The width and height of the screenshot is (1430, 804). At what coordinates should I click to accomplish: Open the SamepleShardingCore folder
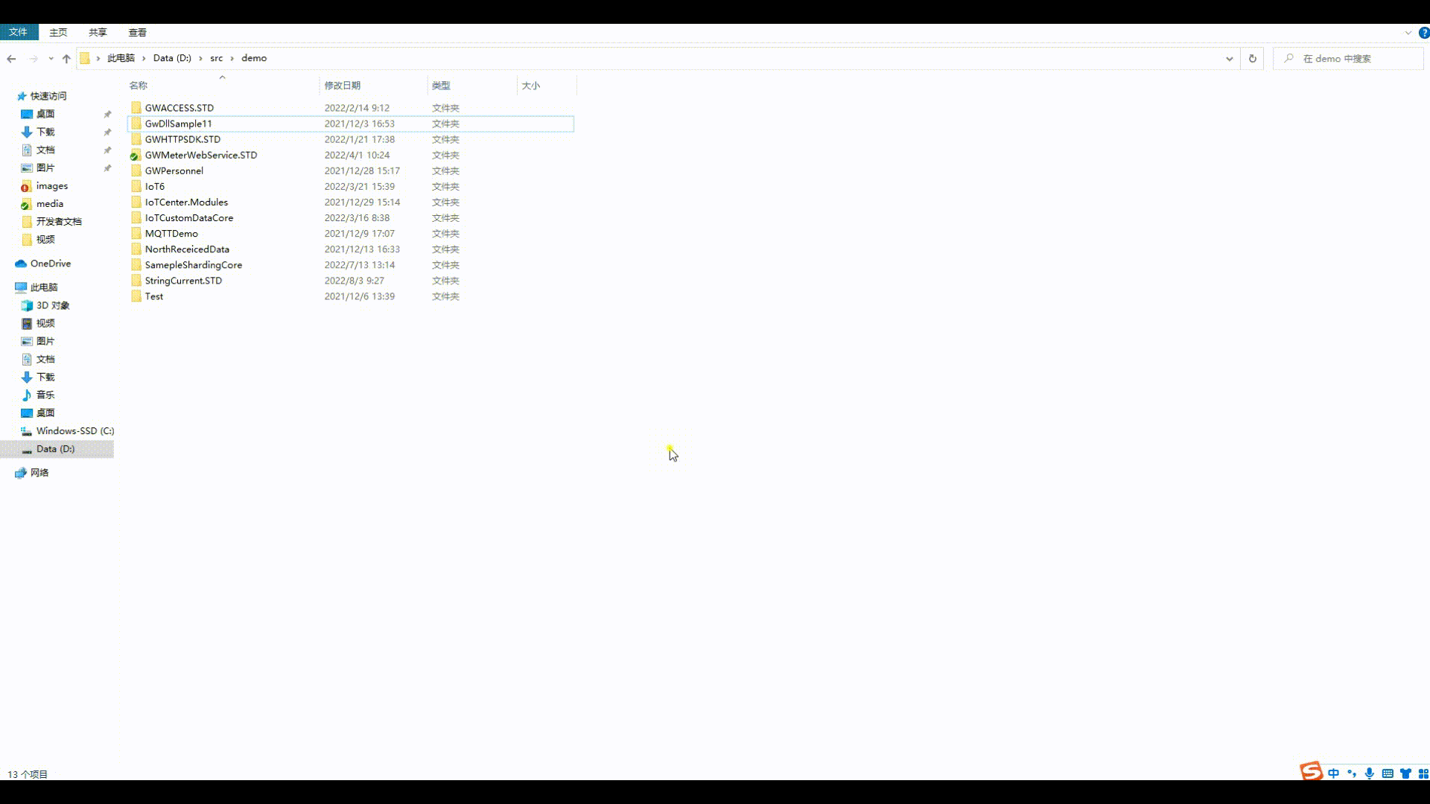click(194, 264)
